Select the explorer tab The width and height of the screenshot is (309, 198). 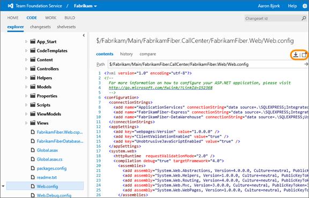click(16, 27)
